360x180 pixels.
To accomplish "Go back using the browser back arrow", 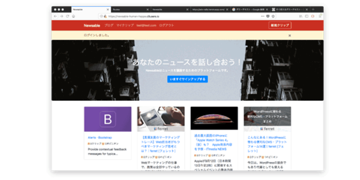I will 55,16.
